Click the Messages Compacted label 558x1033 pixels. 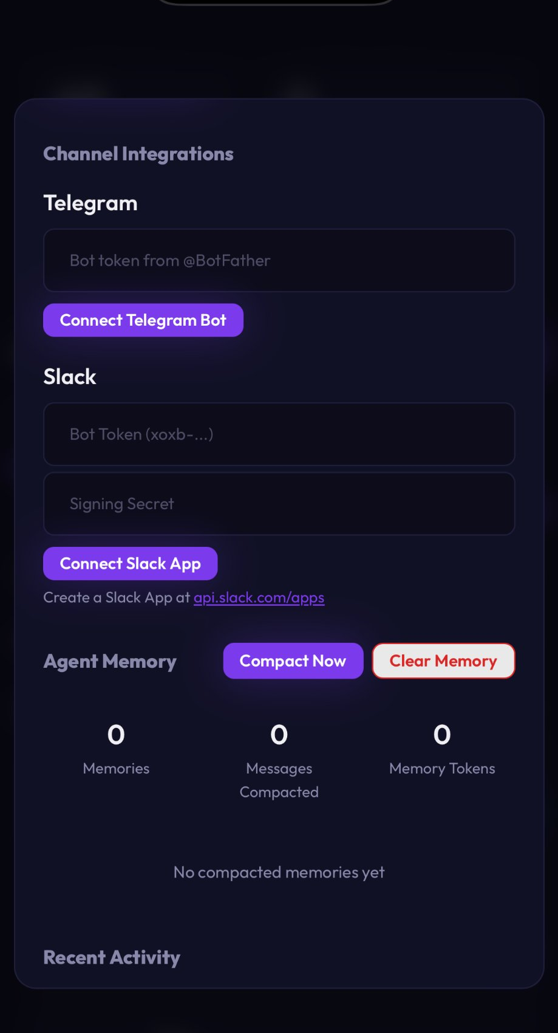pyautogui.click(x=279, y=780)
